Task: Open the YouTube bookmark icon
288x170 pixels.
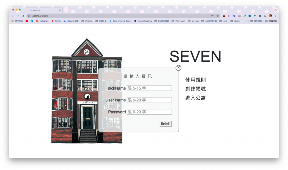Action: [27, 21]
